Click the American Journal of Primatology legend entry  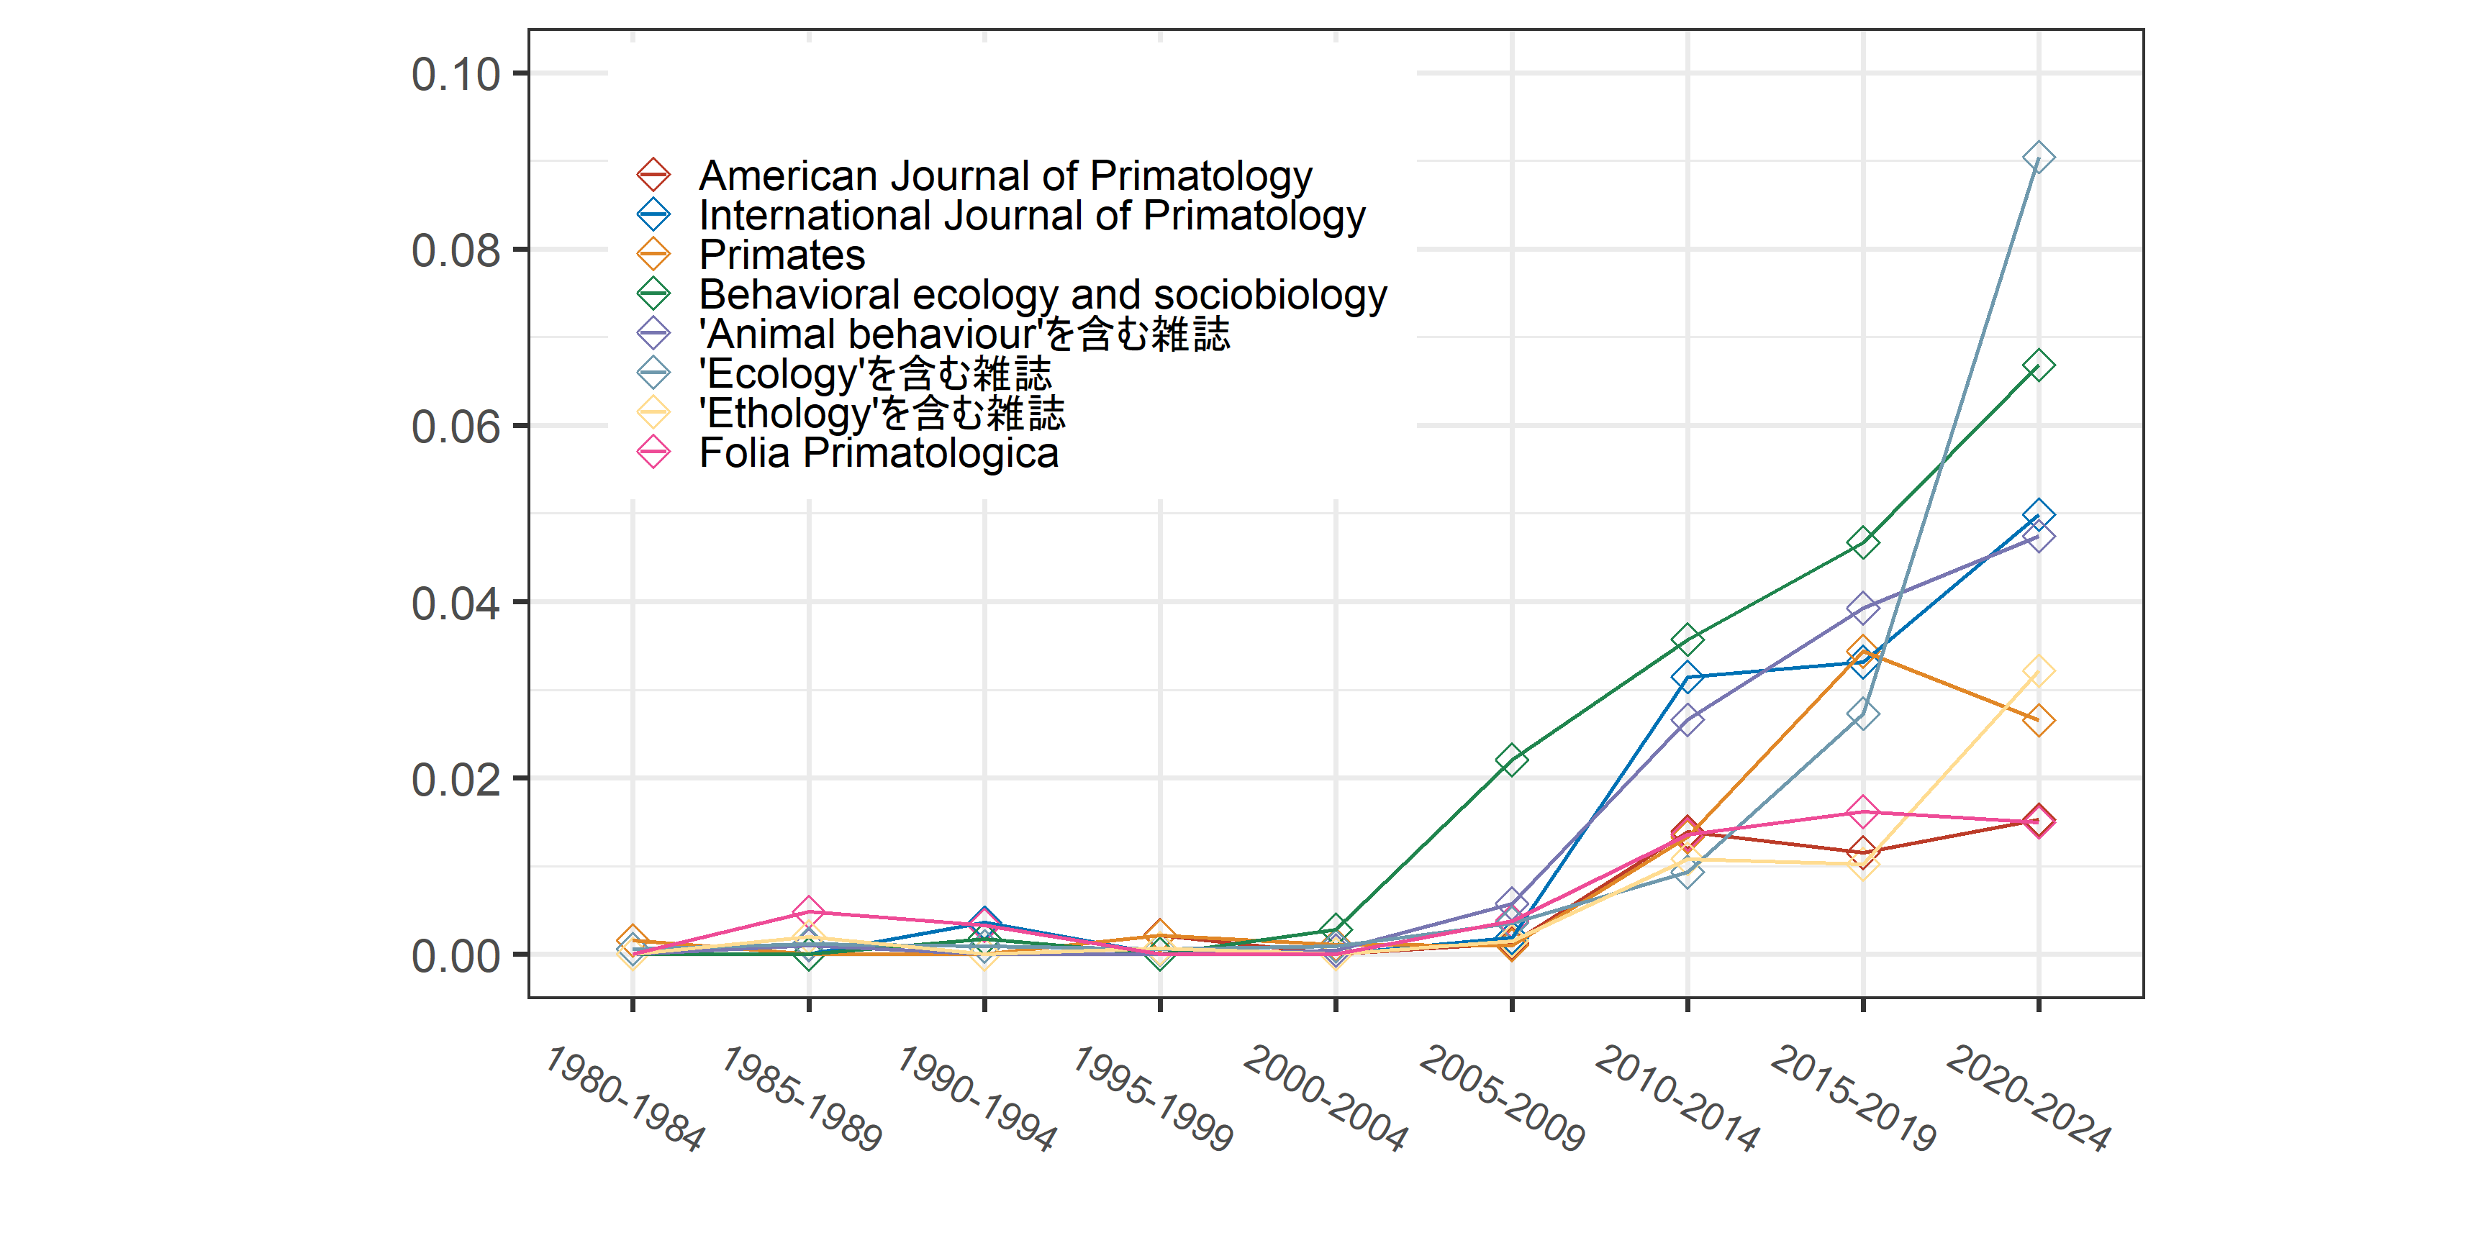tap(973, 176)
